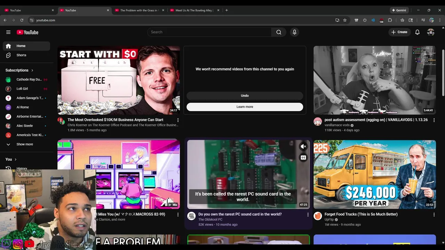
Task: Click Learn more button
Action: tap(245, 107)
